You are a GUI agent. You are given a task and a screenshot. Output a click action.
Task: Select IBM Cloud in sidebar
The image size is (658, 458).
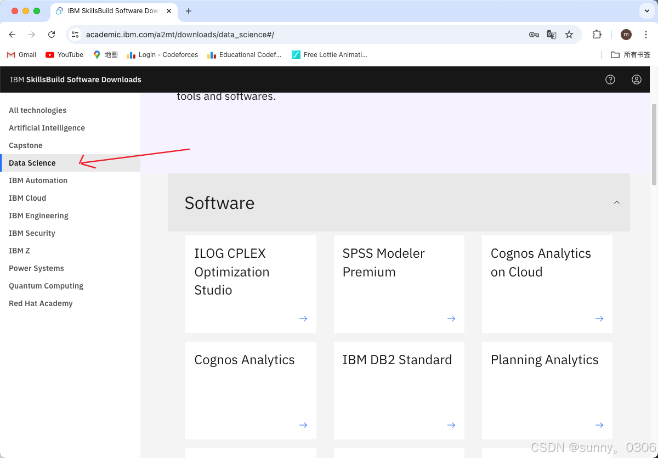[x=70, y=198]
